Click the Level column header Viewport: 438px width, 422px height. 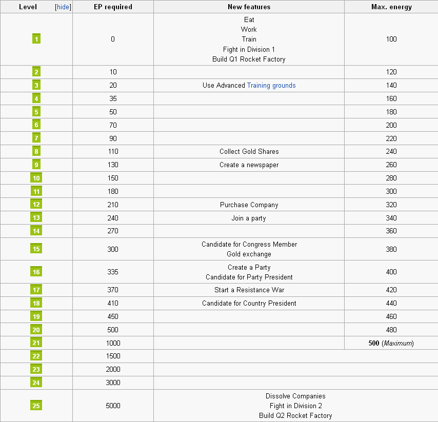coord(28,7)
